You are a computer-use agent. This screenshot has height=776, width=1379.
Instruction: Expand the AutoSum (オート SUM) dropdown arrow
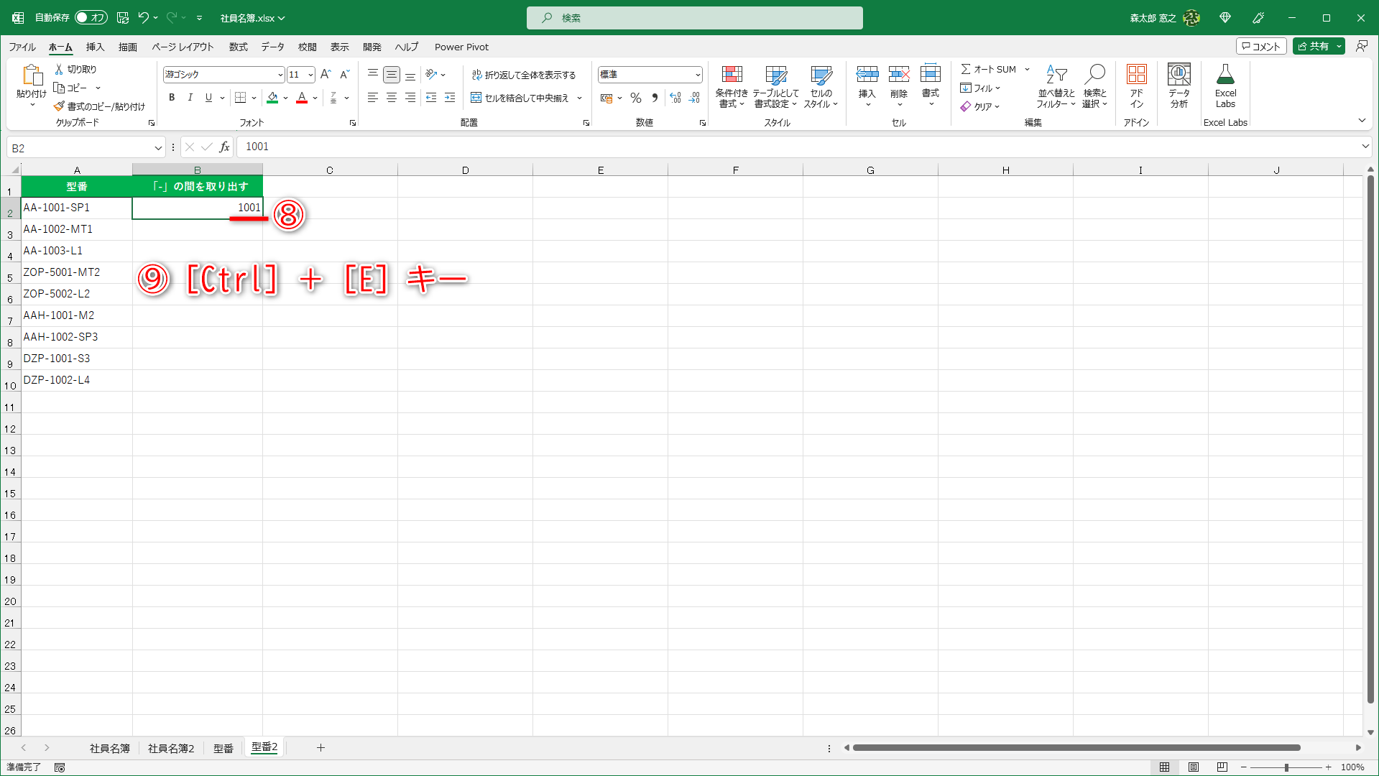tap(1027, 69)
